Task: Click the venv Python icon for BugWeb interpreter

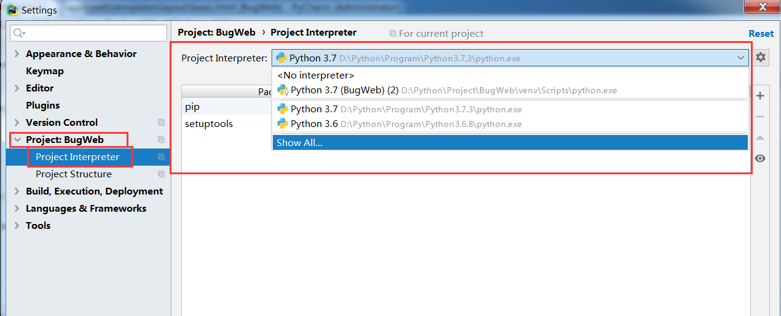Action: [283, 90]
